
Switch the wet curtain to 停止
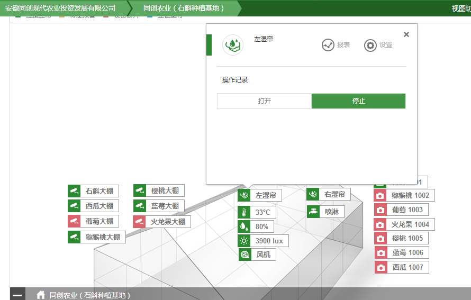coord(358,101)
